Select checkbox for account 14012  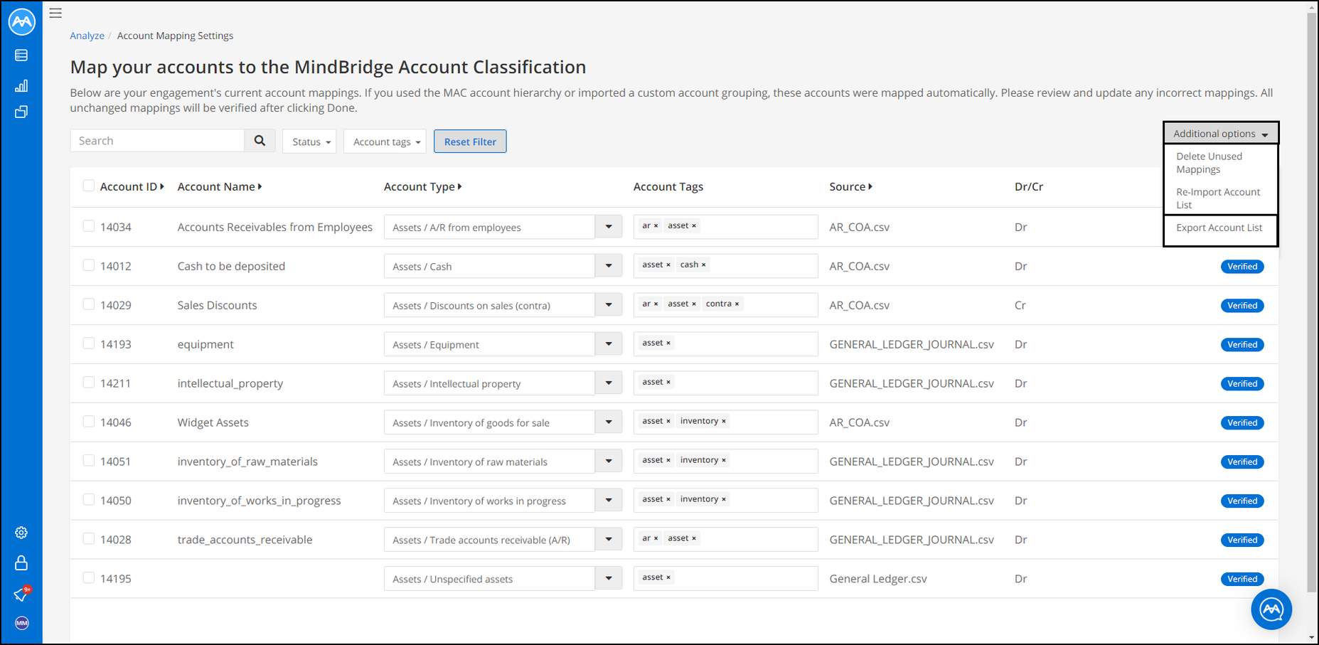[x=89, y=265]
